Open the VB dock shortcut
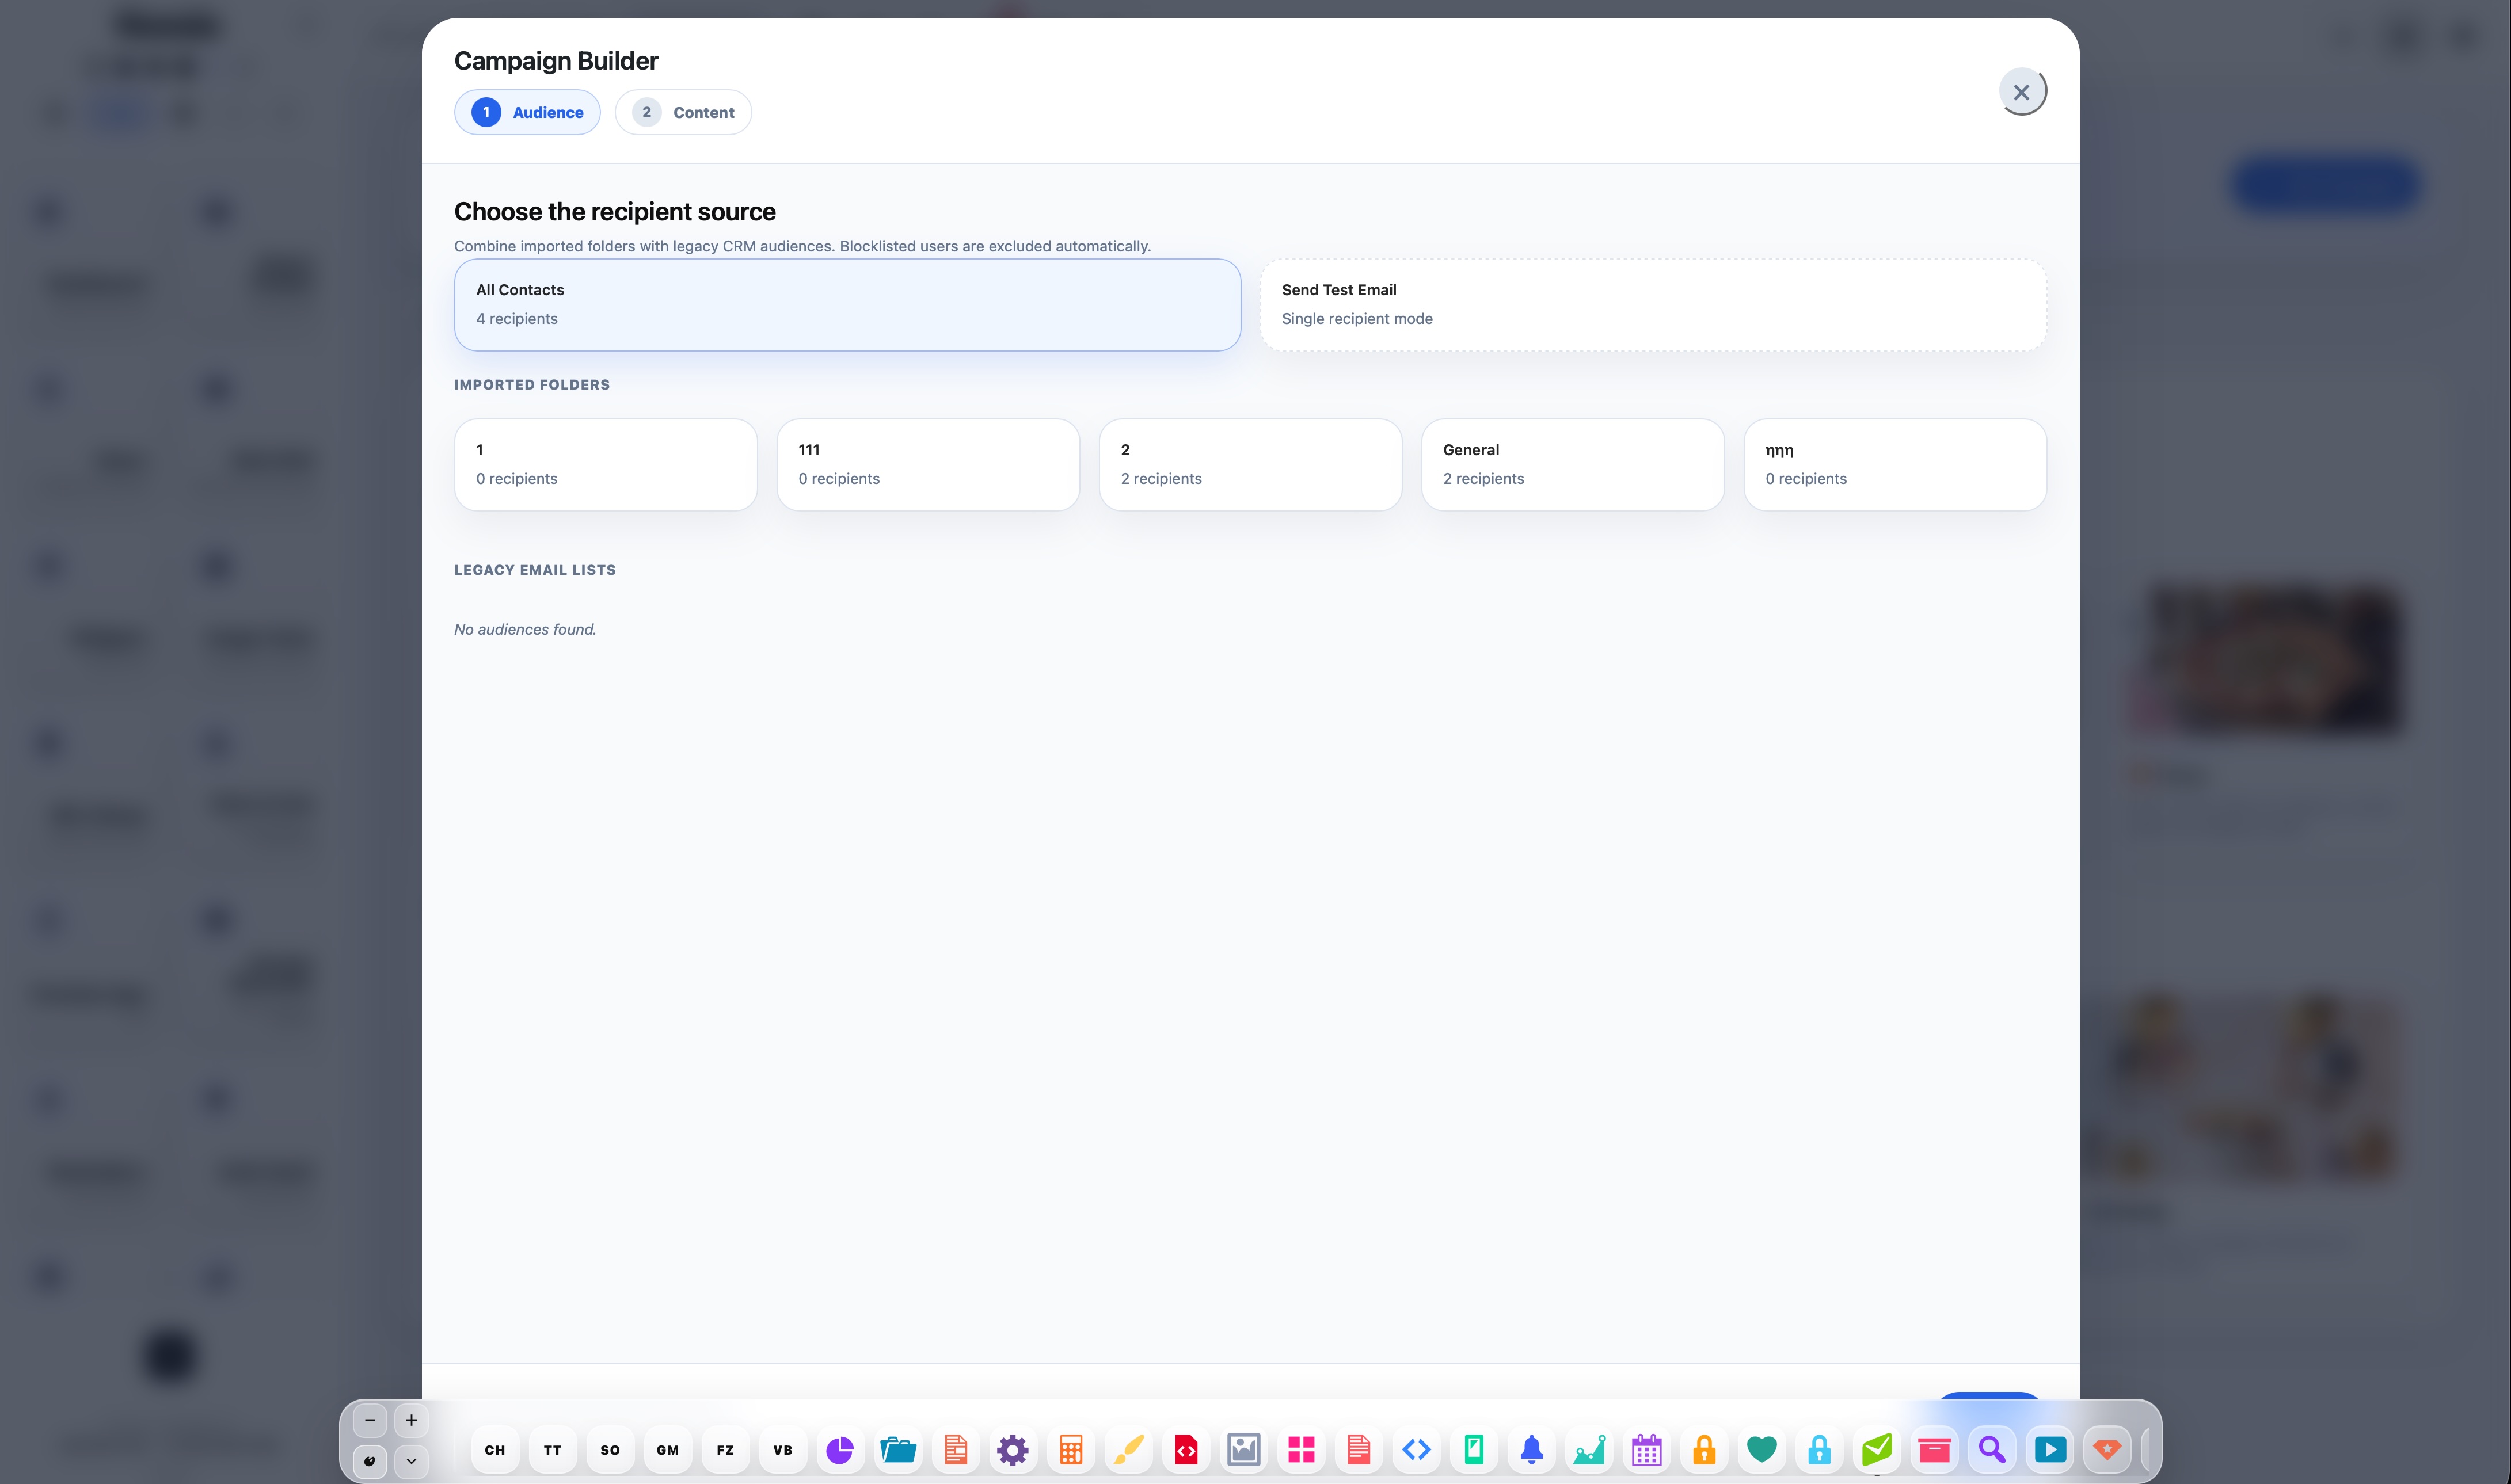The image size is (2511, 1484). (x=782, y=1449)
